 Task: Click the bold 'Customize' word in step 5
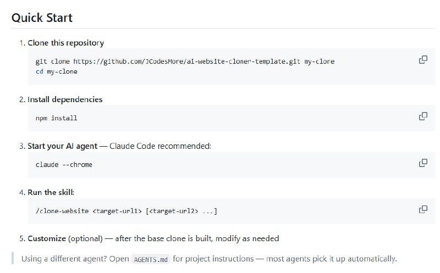[x=47, y=238]
